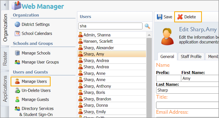Click the Web Manager toolbox logo icon
Image resolution: width=219 pixels, height=118 pixels.
point(16,6)
